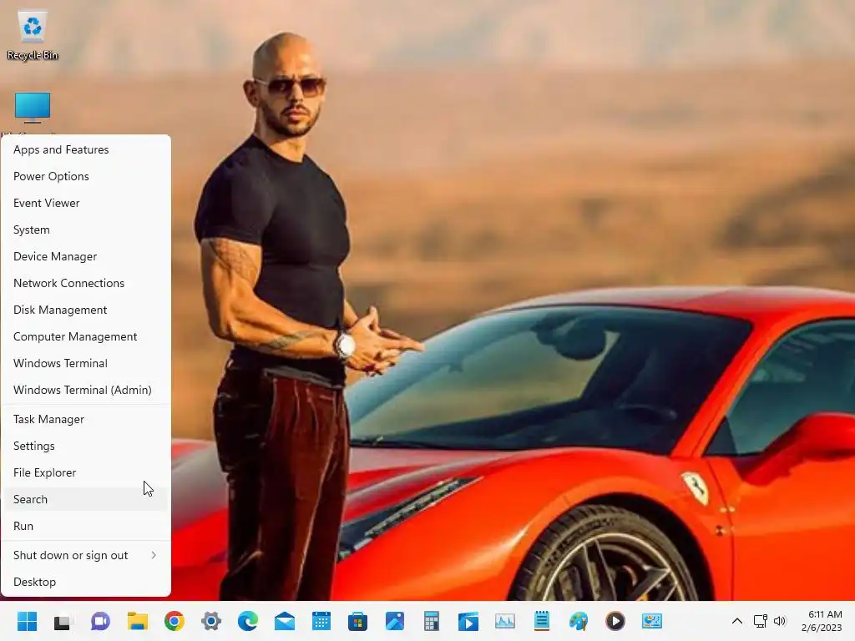Screen dimensions: 855x641
Task: Open Movies & TV taskbar icon
Action: [468, 621]
